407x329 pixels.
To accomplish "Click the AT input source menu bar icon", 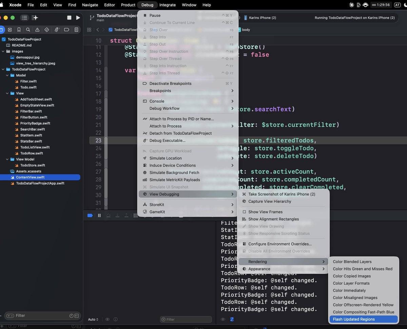I will (397, 5).
